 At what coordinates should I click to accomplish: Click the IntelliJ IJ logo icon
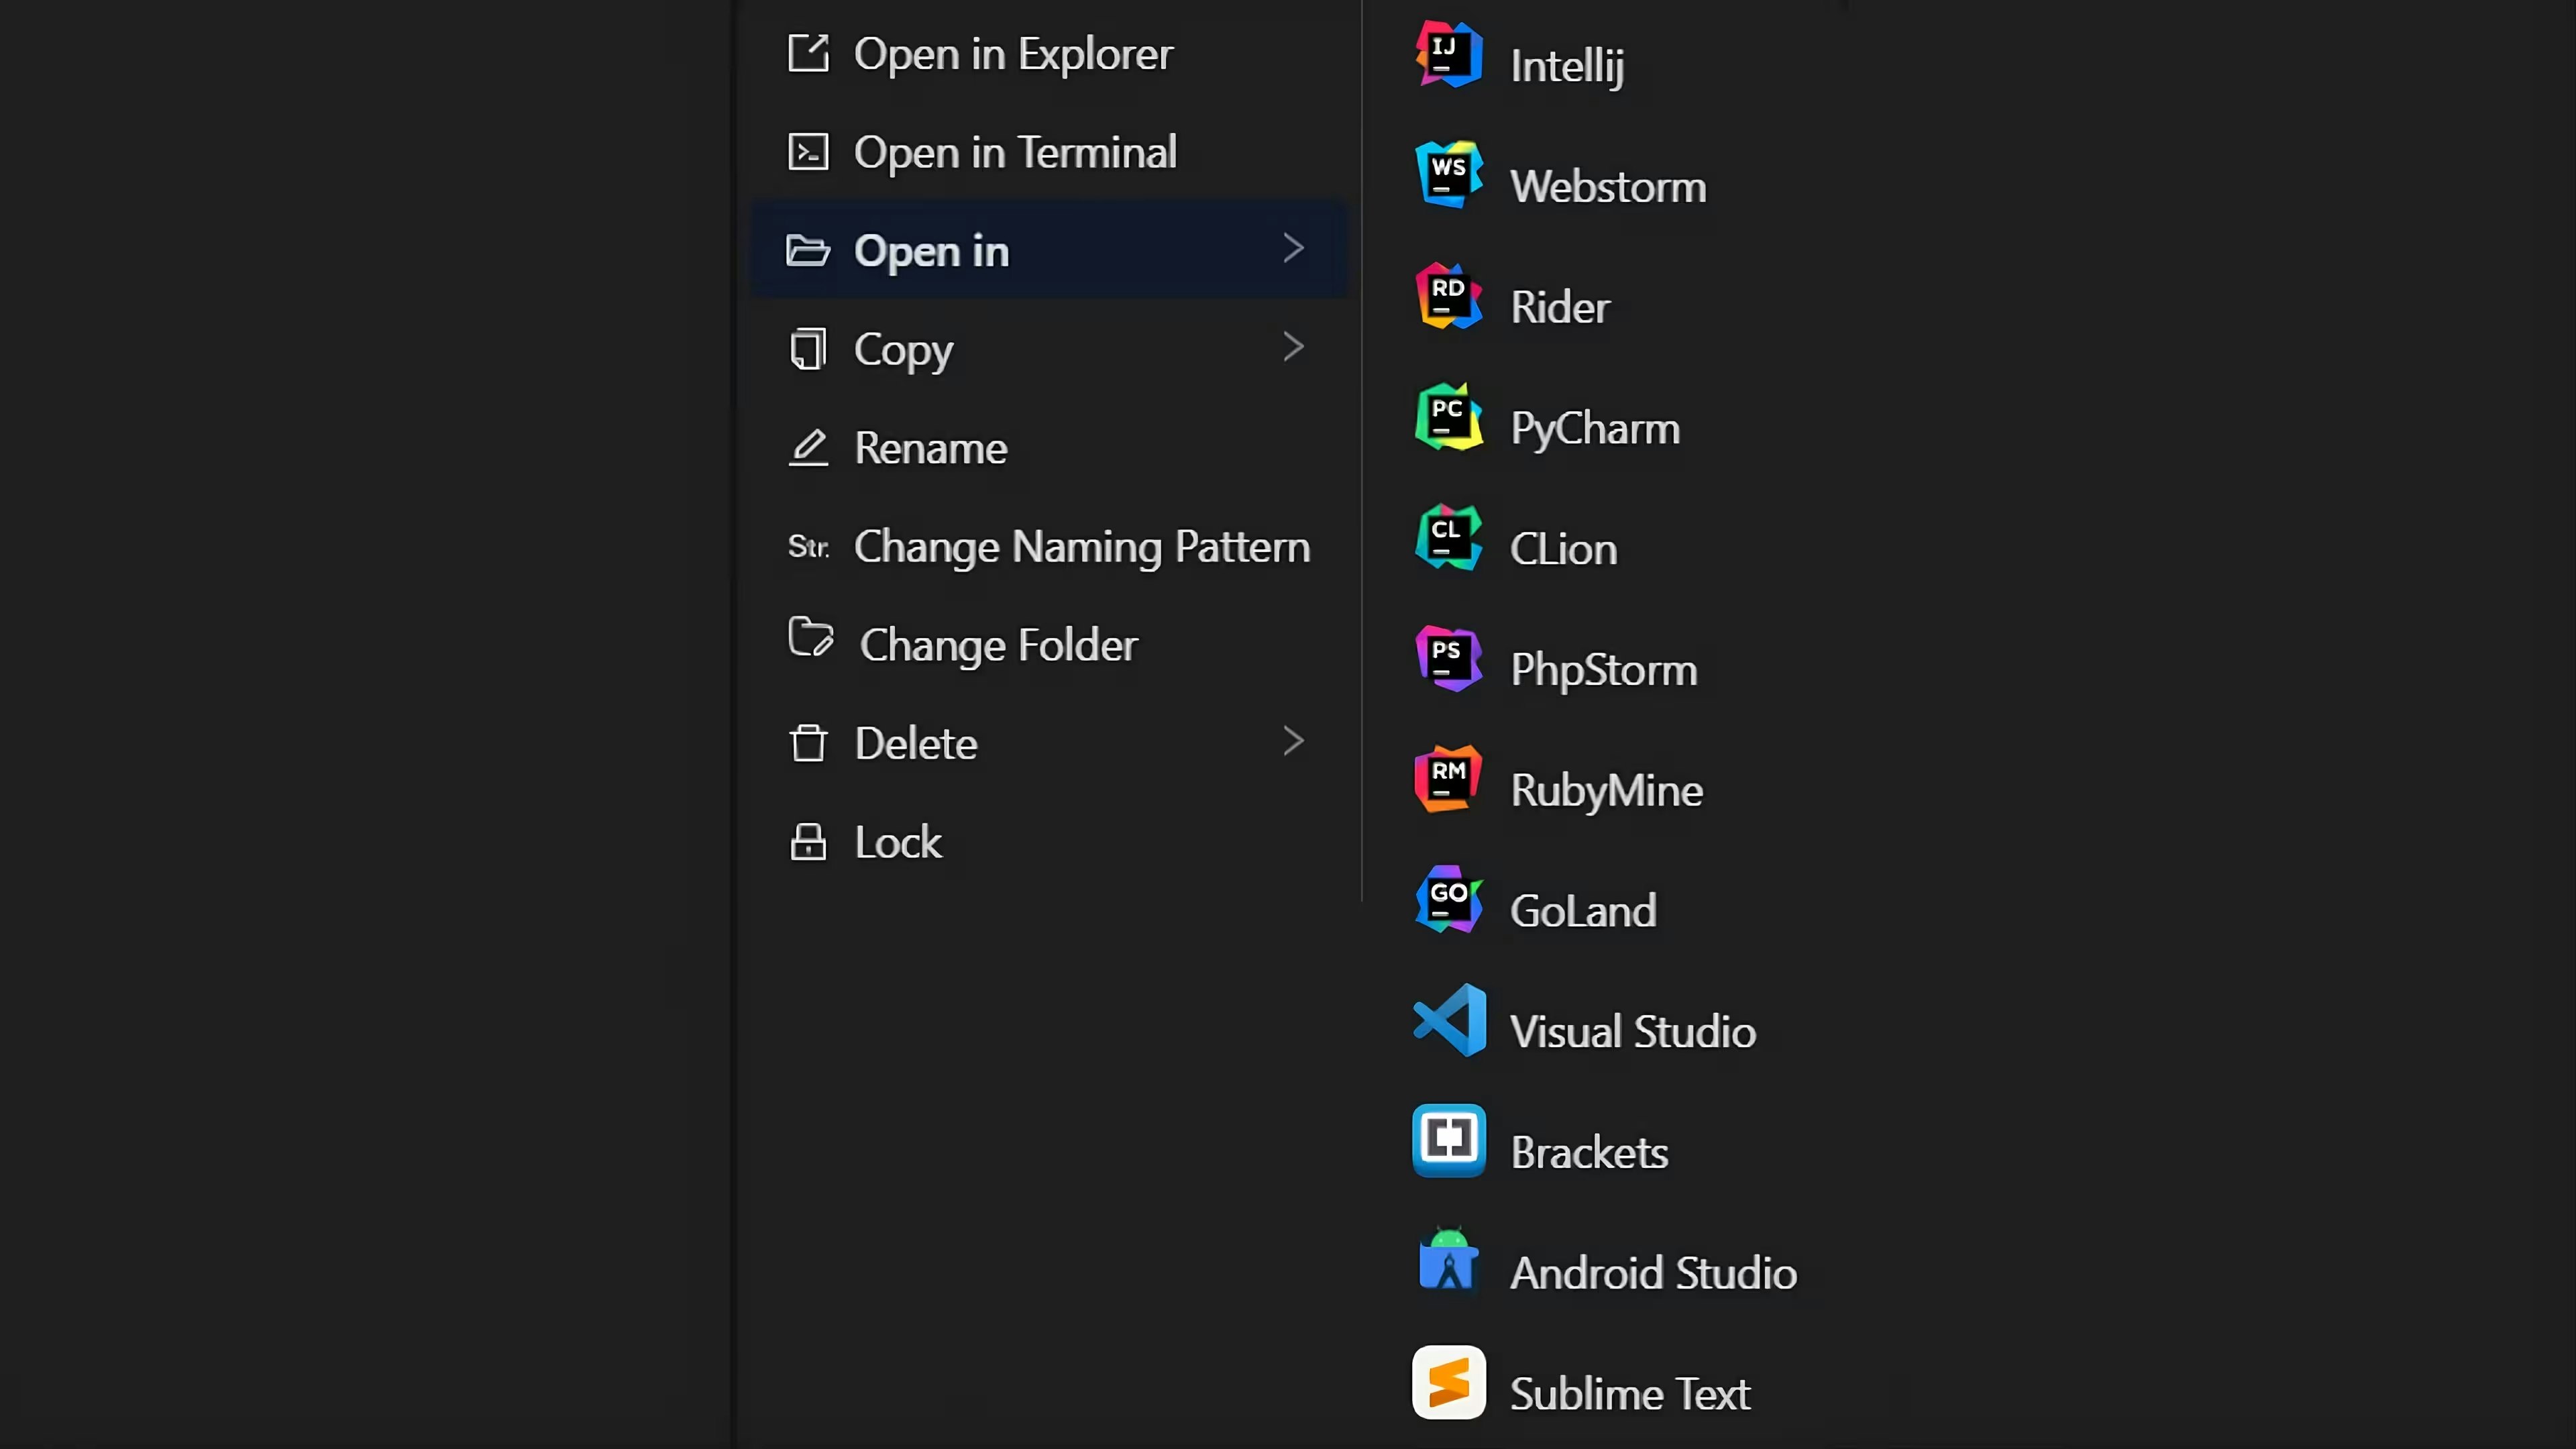click(x=1448, y=55)
